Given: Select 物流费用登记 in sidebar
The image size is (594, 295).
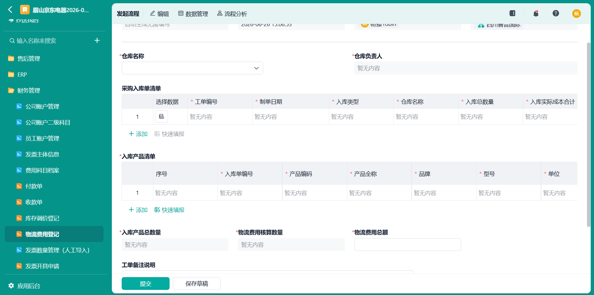Looking at the screenshot, I should coord(54,234).
